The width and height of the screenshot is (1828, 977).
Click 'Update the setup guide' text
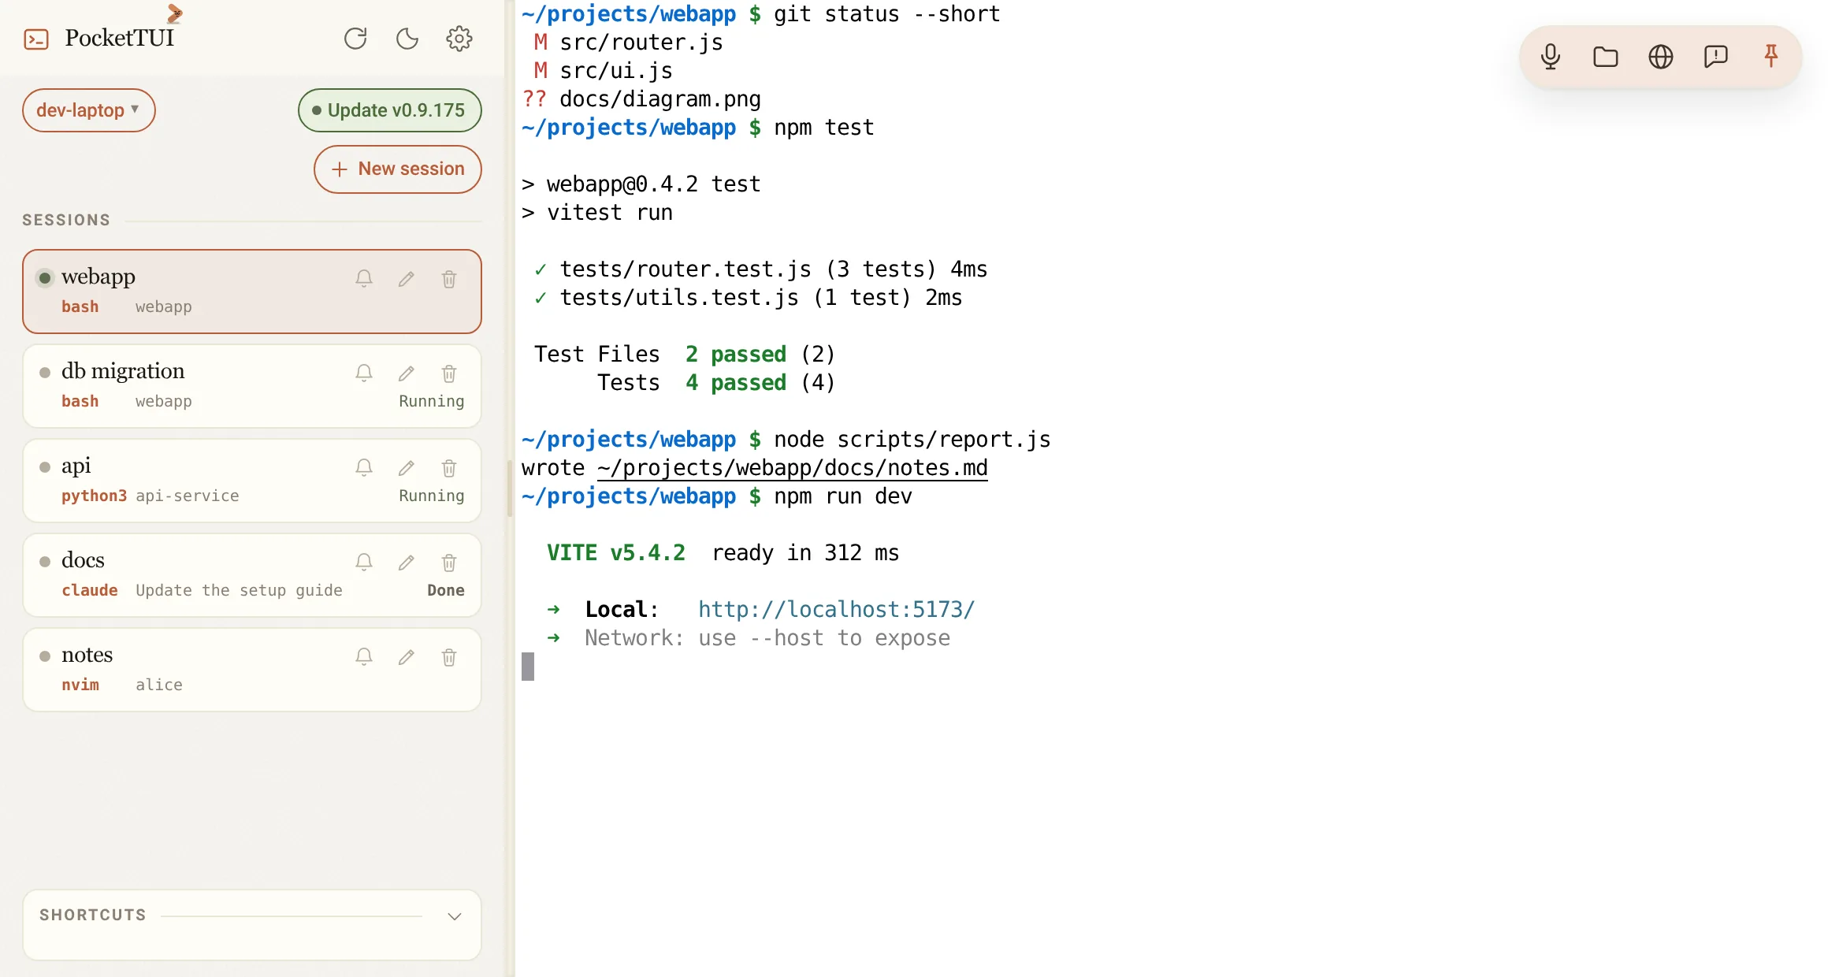click(x=239, y=590)
